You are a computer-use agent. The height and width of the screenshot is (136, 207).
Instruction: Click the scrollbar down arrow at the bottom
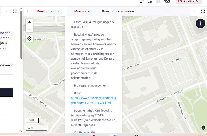click(x=21, y=131)
